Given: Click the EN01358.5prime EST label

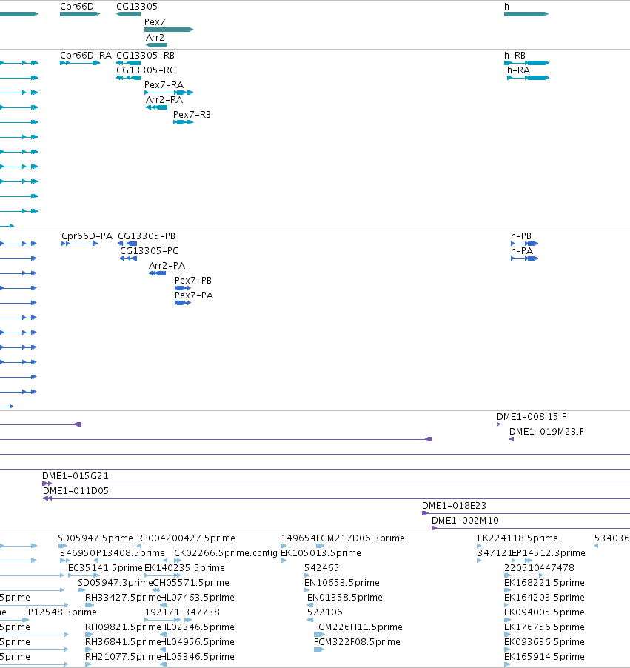Looking at the screenshot, I should 345,598.
